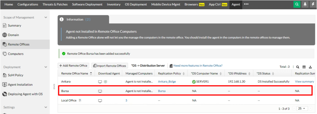Click the SoM Policy icon
The image size is (317, 114).
4,75
